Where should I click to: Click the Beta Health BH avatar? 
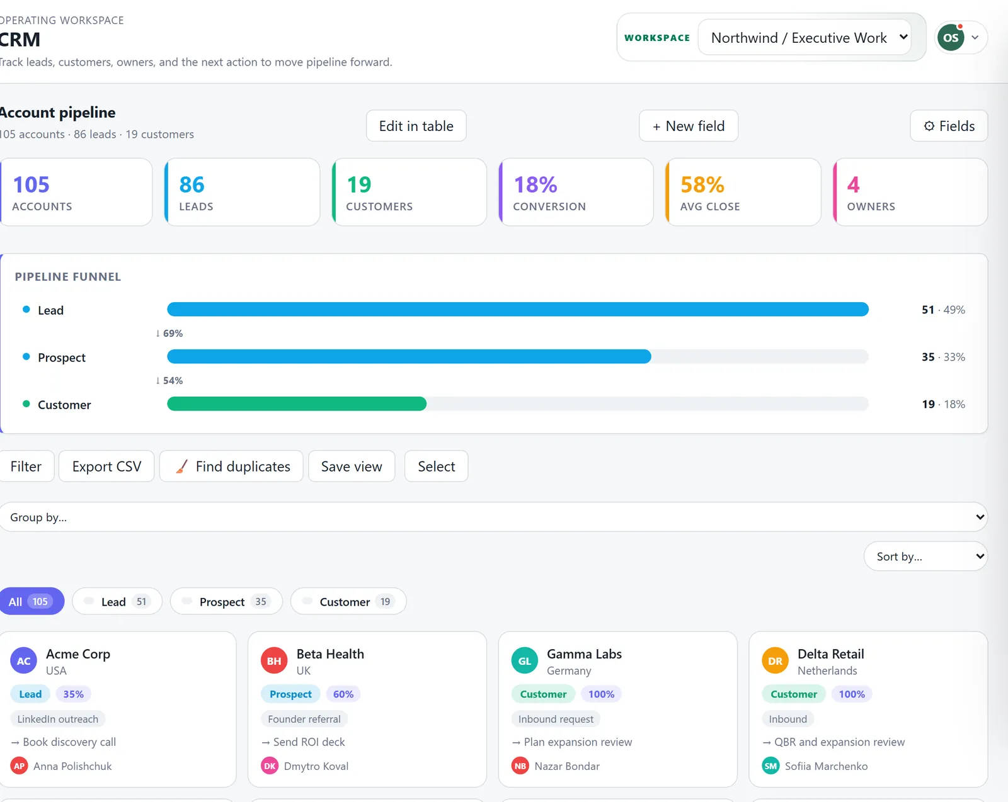pyautogui.click(x=274, y=661)
